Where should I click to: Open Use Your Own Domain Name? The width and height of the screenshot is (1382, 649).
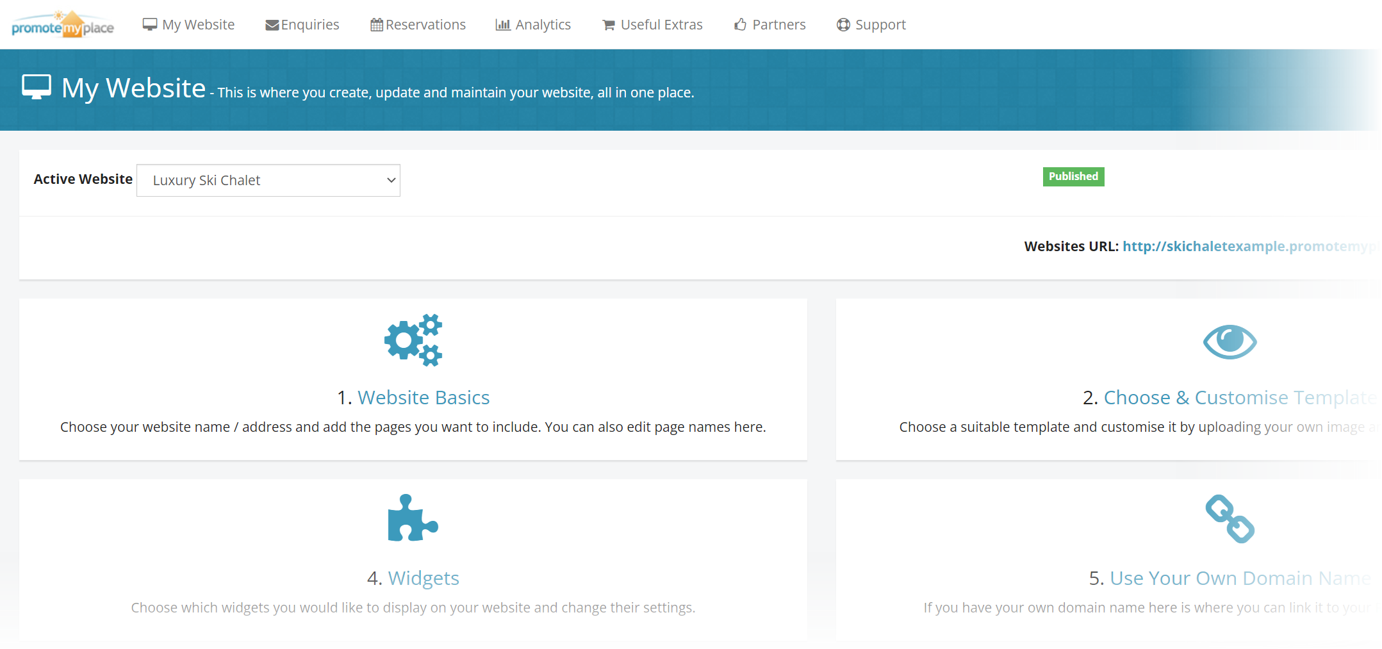point(1240,579)
